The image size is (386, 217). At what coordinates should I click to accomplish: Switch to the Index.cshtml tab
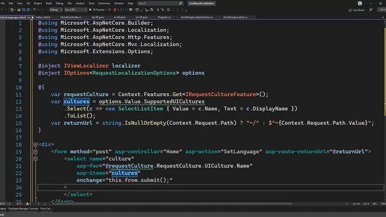coord(43,17)
